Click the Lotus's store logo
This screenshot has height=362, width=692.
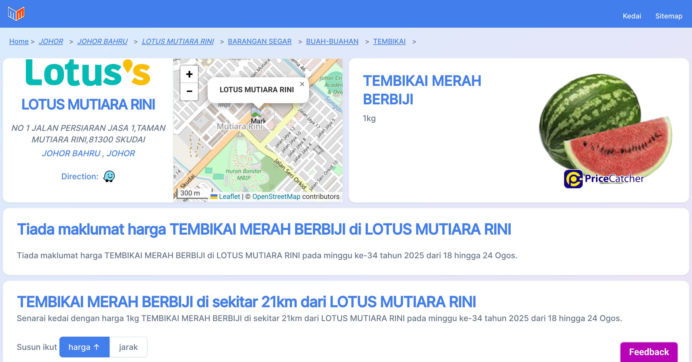point(88,73)
